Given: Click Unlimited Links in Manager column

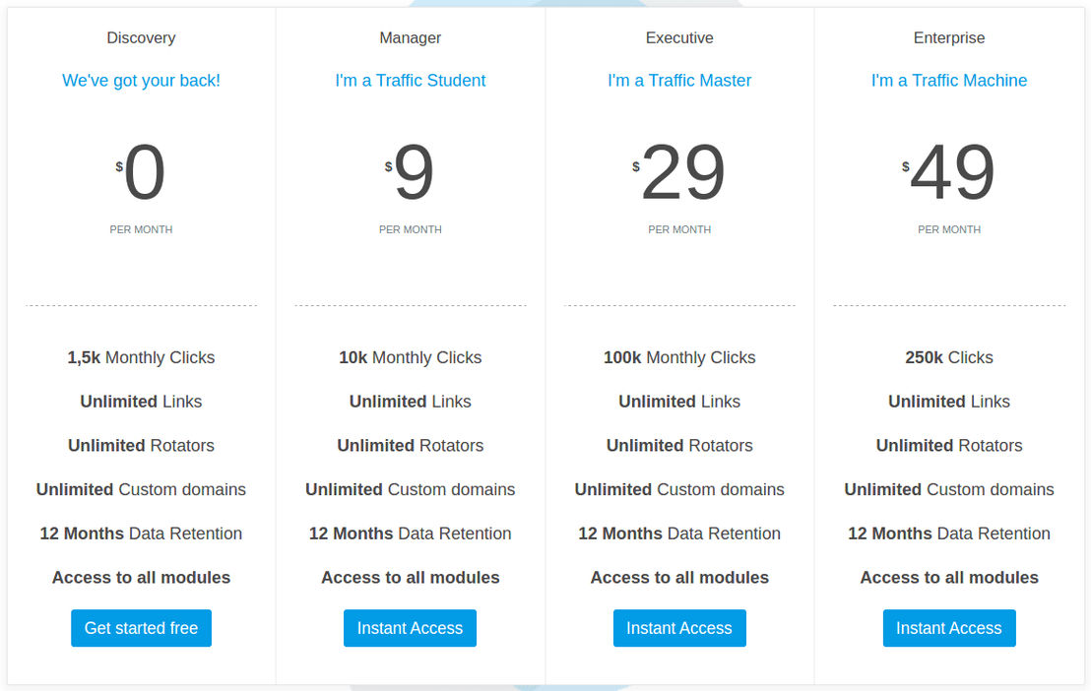Looking at the screenshot, I should pos(410,402).
